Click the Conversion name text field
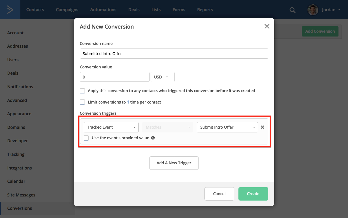This screenshot has height=218, width=348. click(x=174, y=54)
